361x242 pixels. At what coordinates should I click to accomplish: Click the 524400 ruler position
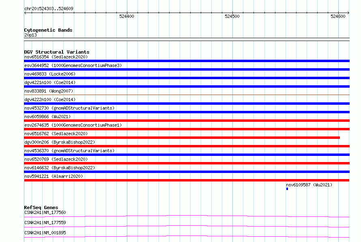(127, 16)
